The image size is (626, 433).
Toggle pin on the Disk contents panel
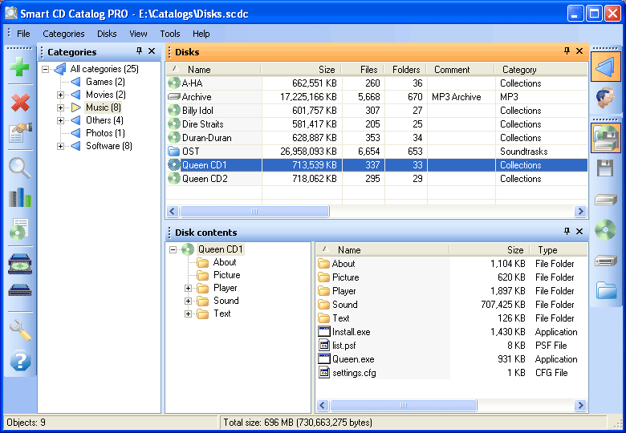[566, 232]
